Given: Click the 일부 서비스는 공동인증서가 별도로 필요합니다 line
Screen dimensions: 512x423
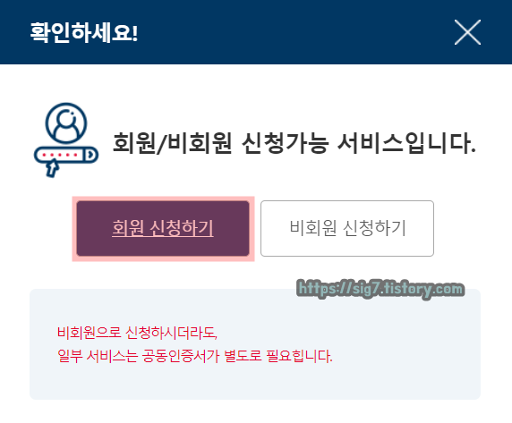Looking at the screenshot, I should (x=195, y=356).
